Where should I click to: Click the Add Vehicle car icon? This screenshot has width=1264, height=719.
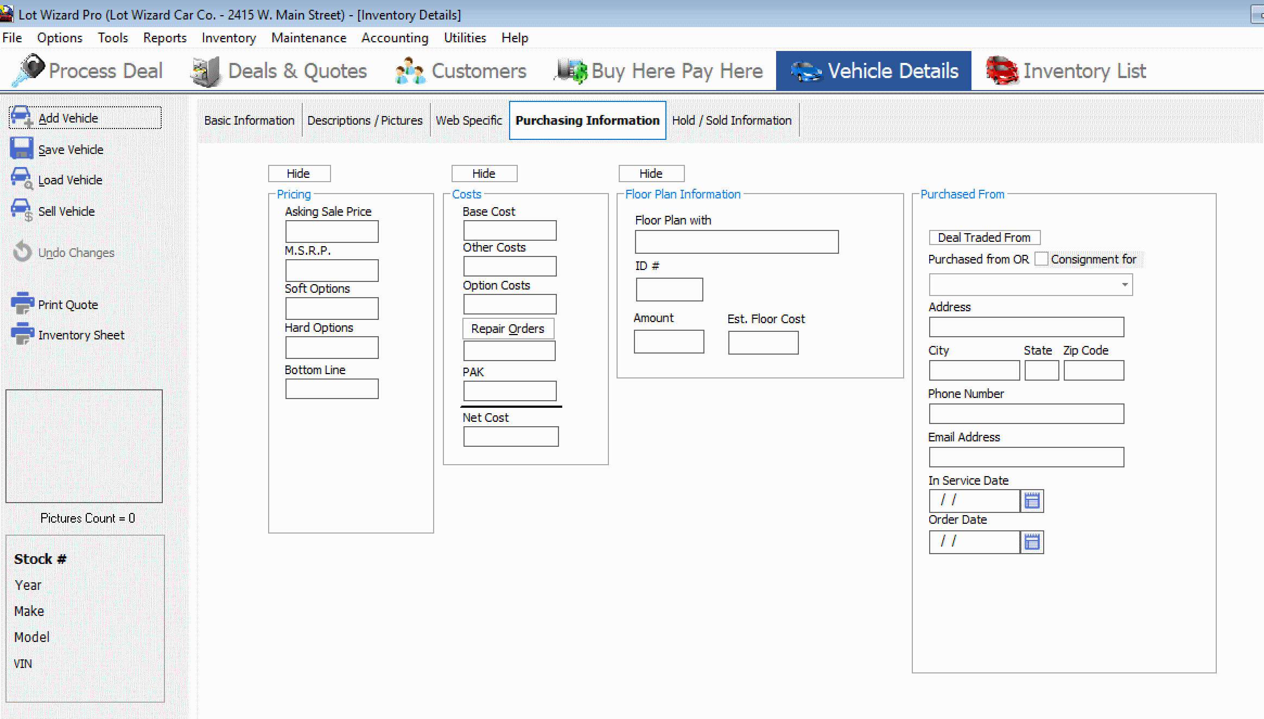(21, 117)
